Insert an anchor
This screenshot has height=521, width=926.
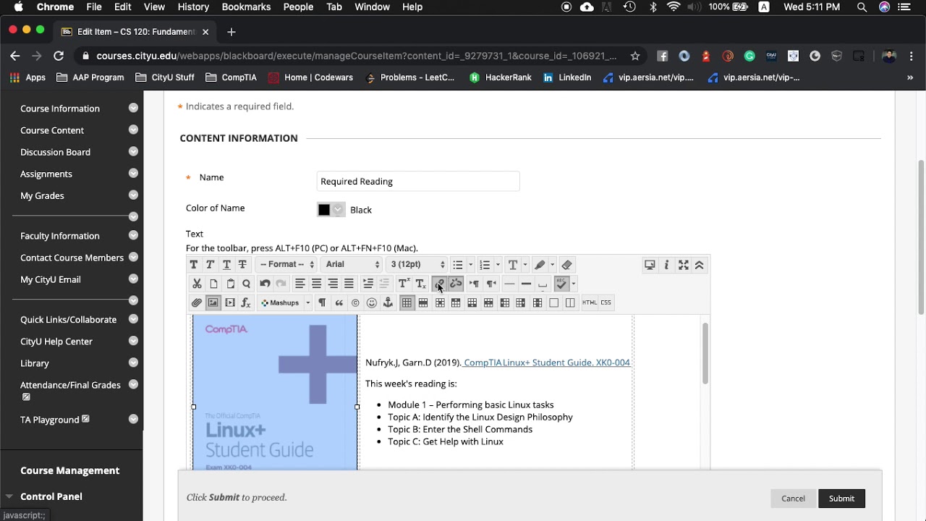pyautogui.click(x=388, y=302)
